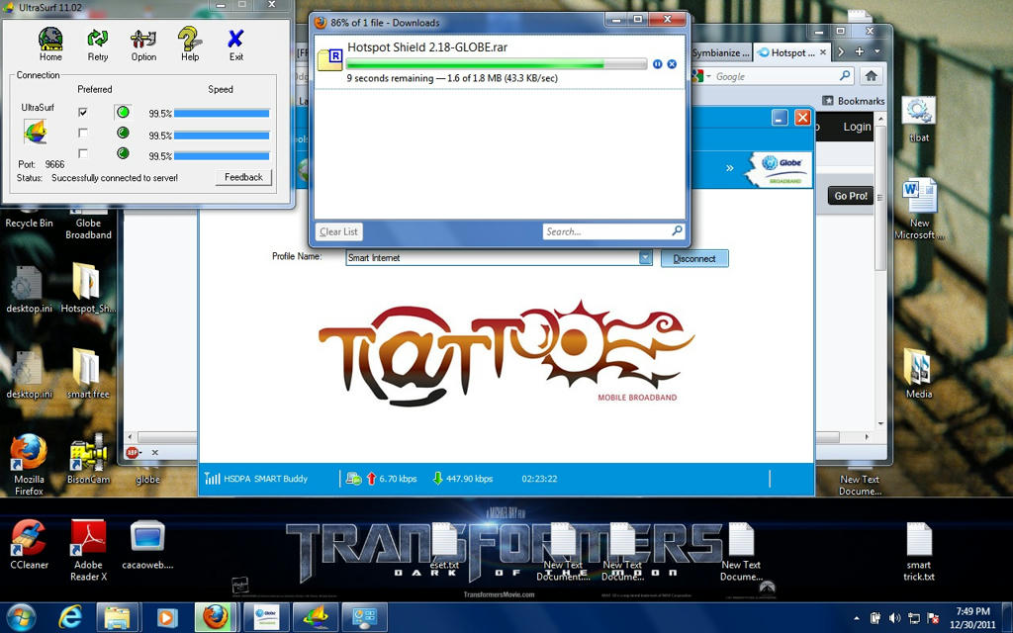This screenshot has height=633, width=1013.
Task: Cancel the Hotspot Shield download
Action: click(x=672, y=64)
